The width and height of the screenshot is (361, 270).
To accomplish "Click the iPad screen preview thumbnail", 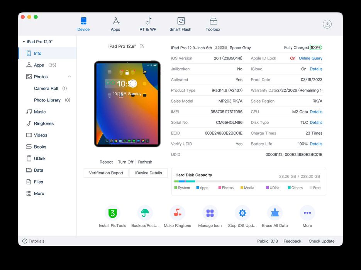I will tap(127, 104).
